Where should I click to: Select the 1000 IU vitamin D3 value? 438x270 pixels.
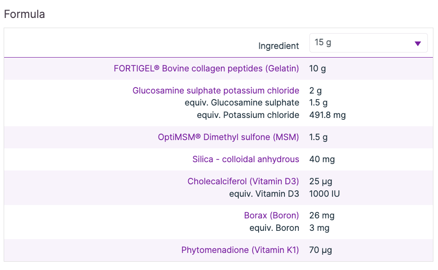tap(325, 194)
